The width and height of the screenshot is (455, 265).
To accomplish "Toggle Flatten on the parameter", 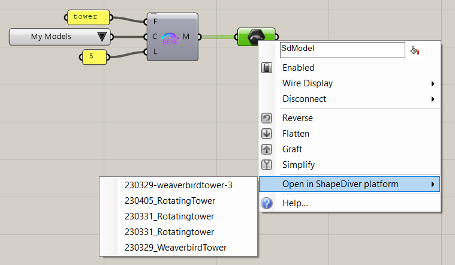I will pos(296,134).
